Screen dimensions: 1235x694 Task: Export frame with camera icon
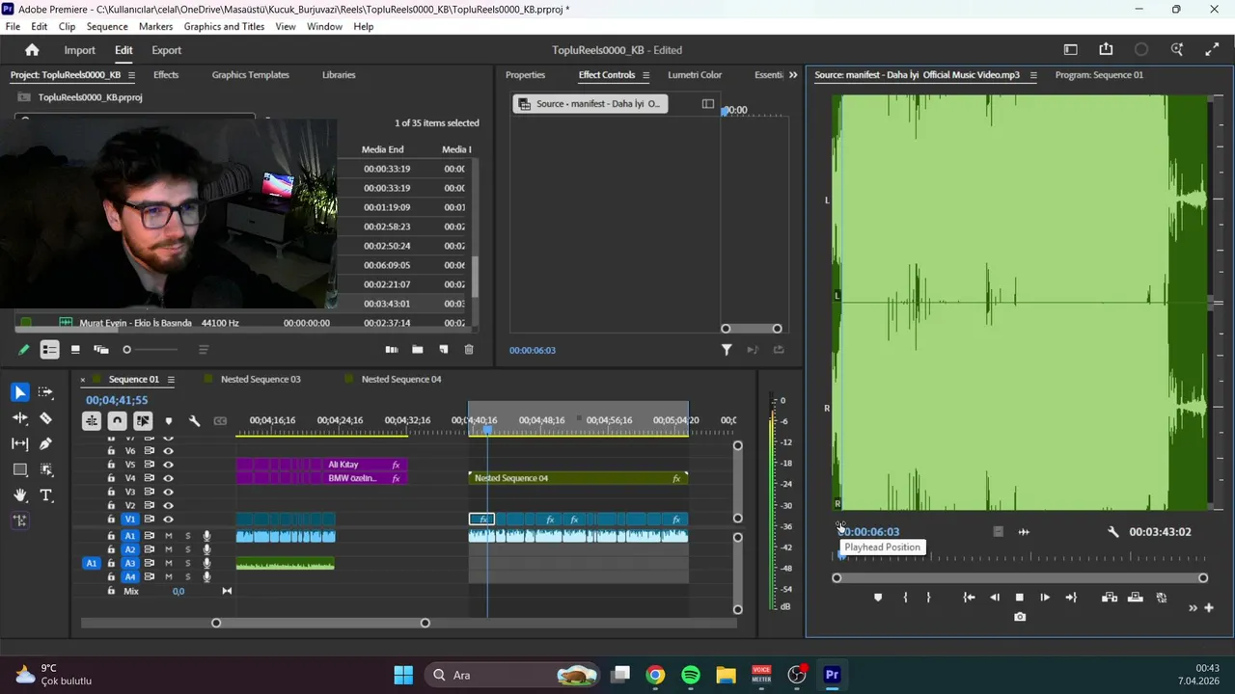coord(1020,617)
